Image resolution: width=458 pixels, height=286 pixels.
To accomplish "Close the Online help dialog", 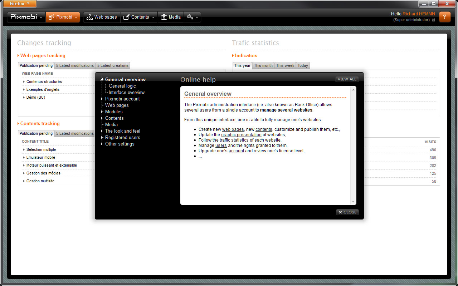I will (x=347, y=212).
